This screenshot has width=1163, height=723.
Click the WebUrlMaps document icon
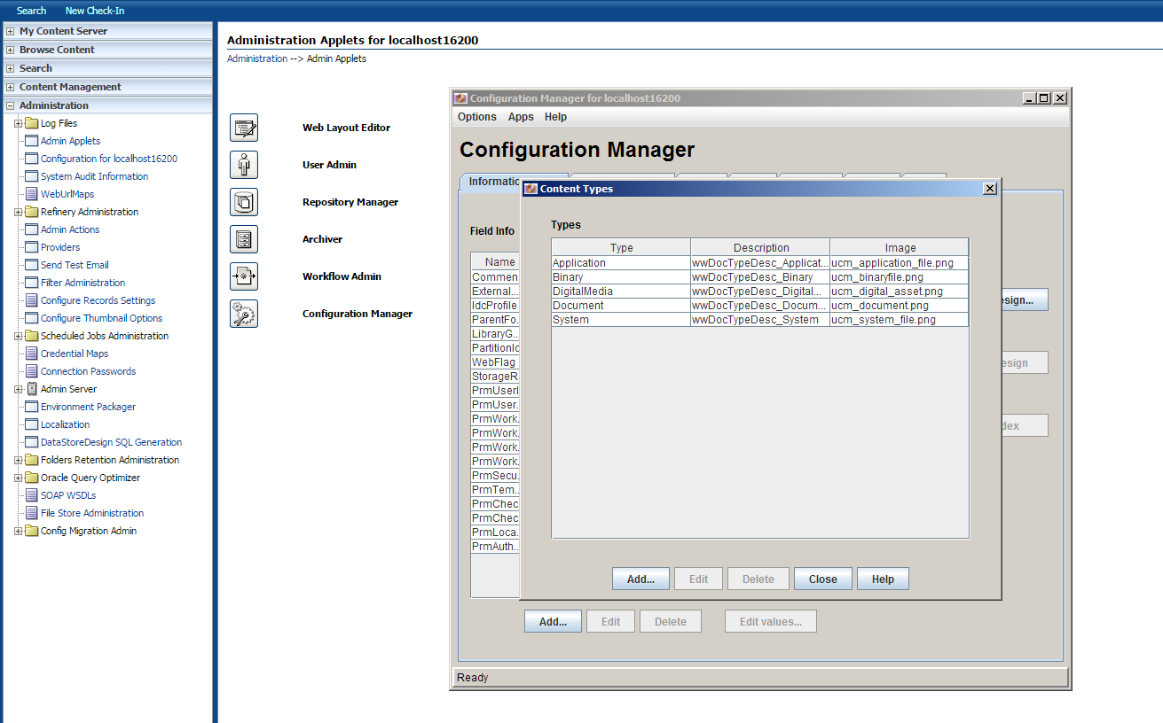(31, 194)
